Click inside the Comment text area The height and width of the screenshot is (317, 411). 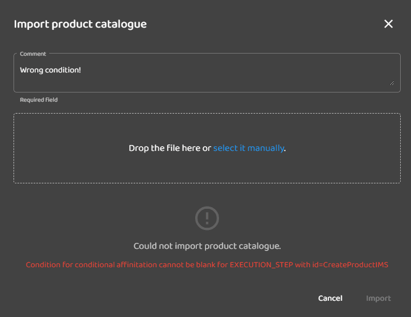tap(205, 76)
